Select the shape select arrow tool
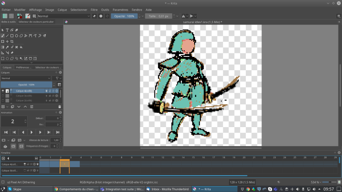The image size is (342, 192). (x=3, y=30)
